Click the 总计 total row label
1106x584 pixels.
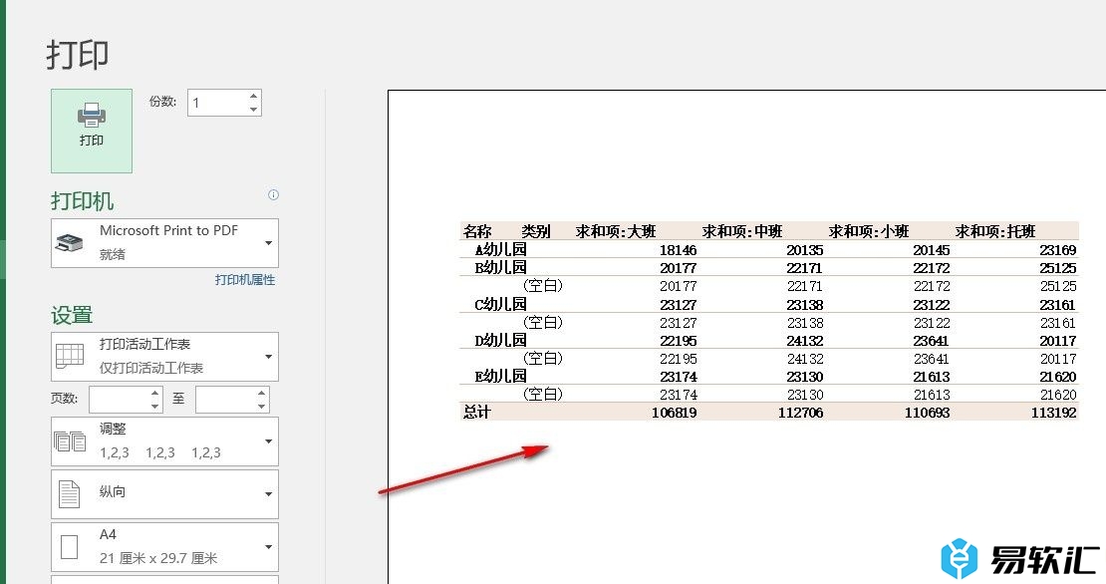pyautogui.click(x=477, y=412)
